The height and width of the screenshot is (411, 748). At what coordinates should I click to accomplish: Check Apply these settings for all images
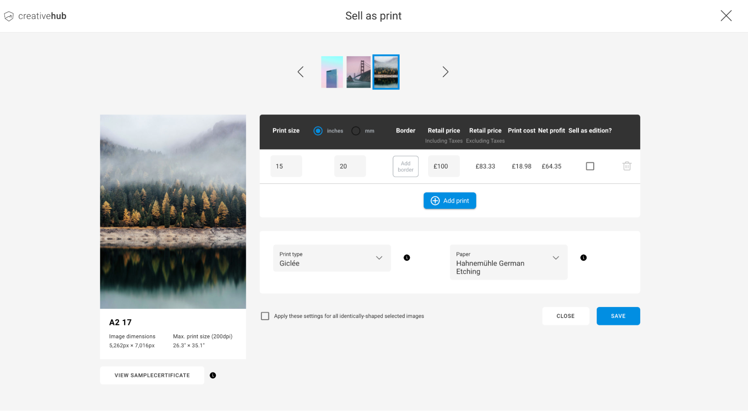pyautogui.click(x=265, y=316)
